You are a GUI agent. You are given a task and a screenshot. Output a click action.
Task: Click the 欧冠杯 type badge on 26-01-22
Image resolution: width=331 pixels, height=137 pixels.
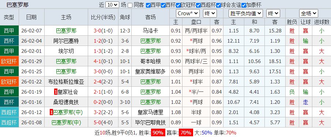9,82
